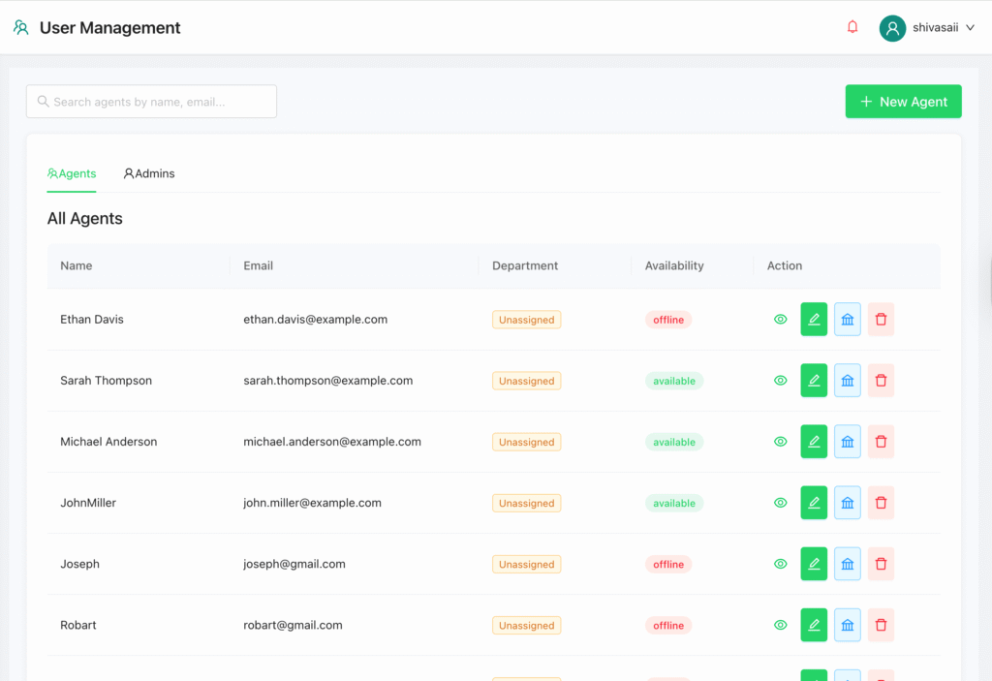Select the building icon on JohnMiller's row
This screenshot has height=681, width=992.
848,503
